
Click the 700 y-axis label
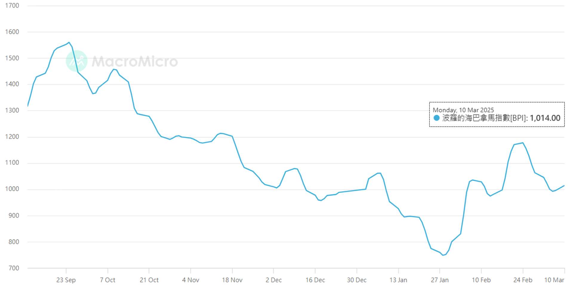pos(14,268)
